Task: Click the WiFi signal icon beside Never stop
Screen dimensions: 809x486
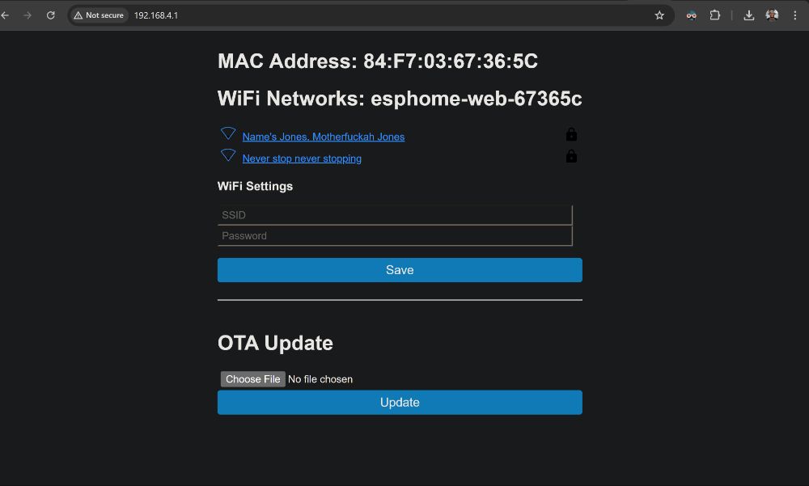Action: pos(228,155)
